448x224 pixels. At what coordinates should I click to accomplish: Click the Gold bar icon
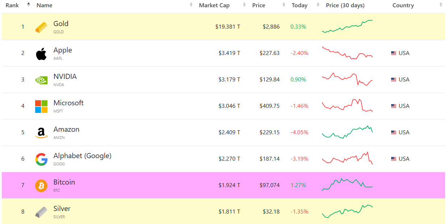click(x=41, y=27)
